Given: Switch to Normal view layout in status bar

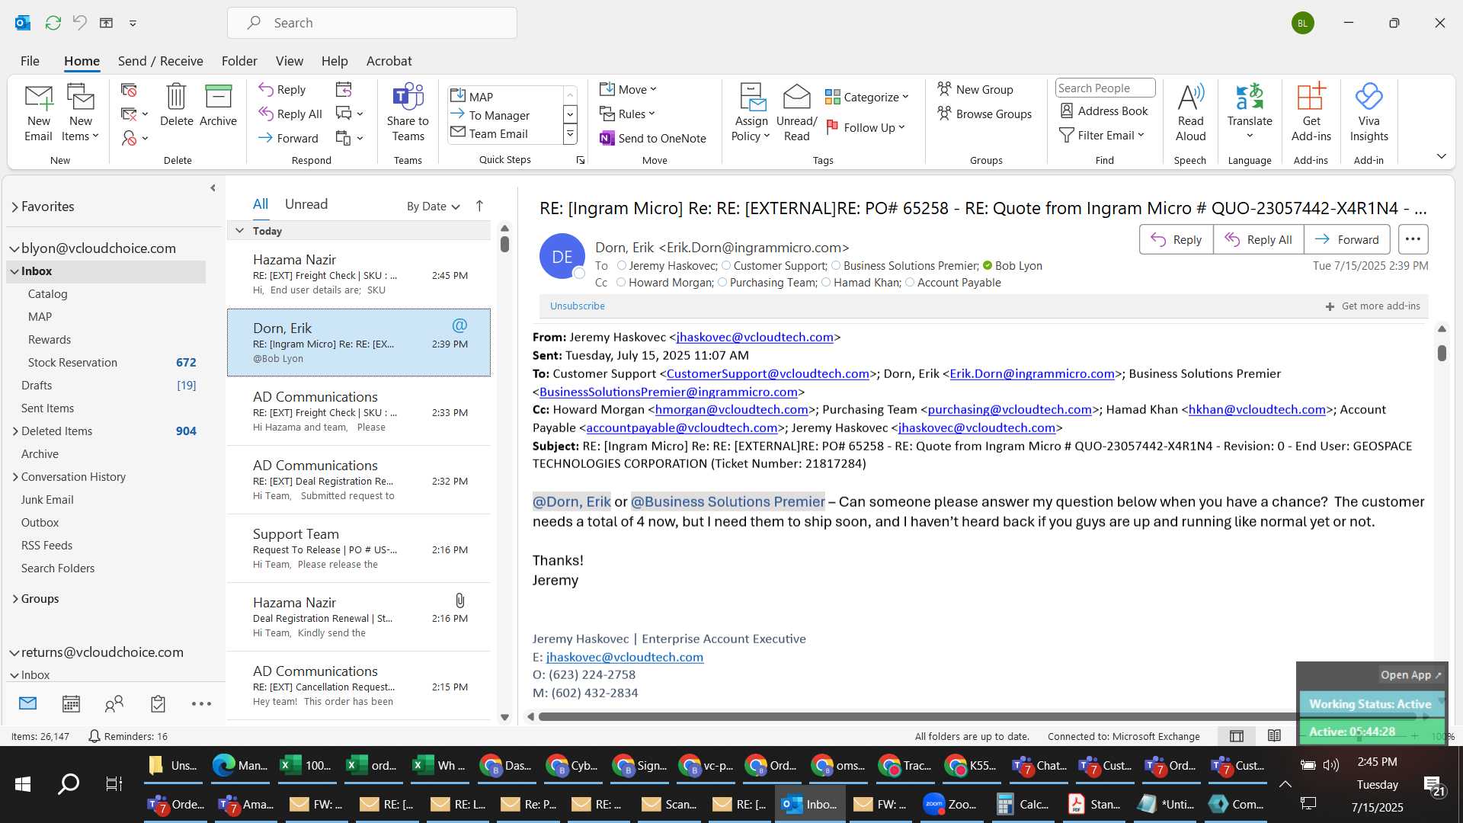Looking at the screenshot, I should 1237,735.
